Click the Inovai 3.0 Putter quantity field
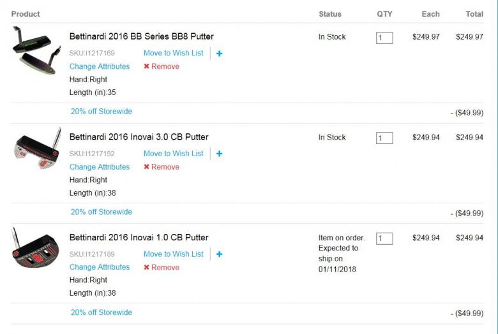The height and width of the screenshot is (334, 498). [x=384, y=138]
